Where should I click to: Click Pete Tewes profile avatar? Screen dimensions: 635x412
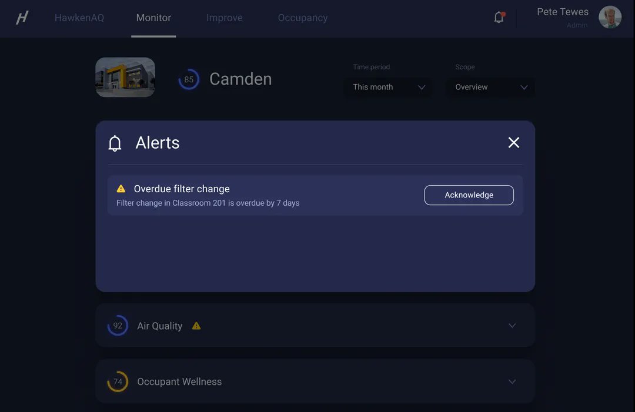point(610,18)
